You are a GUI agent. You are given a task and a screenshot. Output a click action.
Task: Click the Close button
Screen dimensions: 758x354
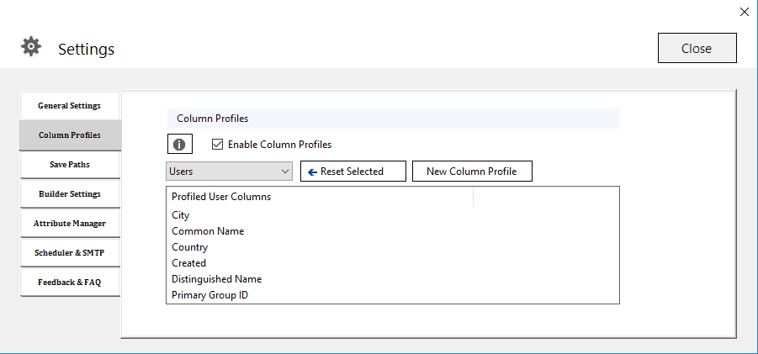697,48
